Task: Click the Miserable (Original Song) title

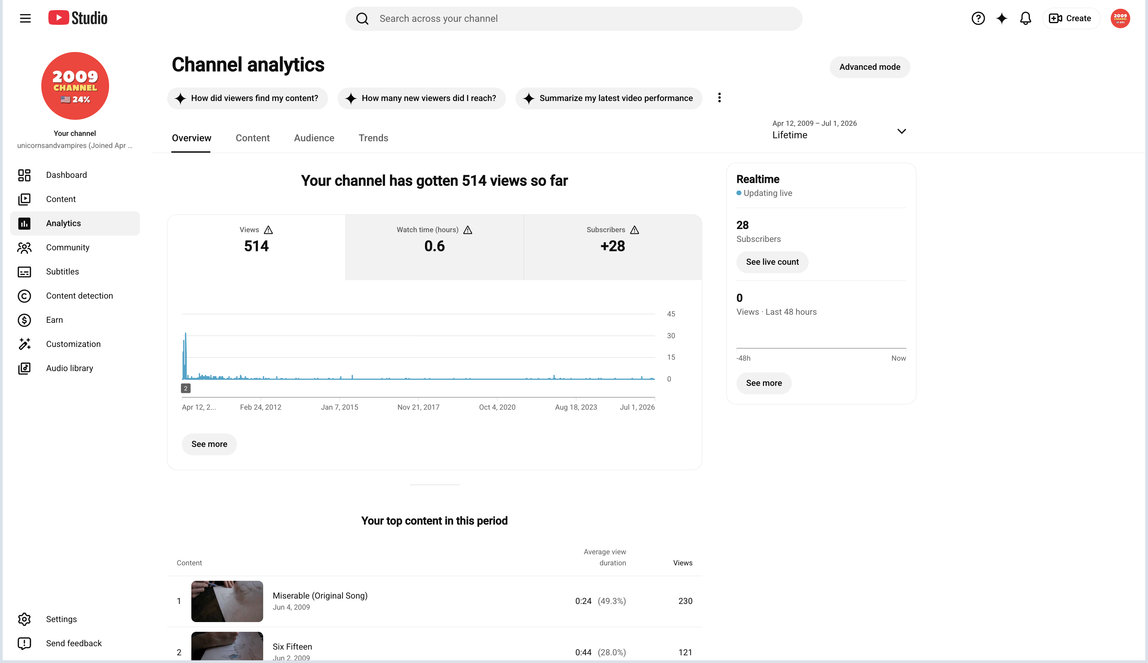Action: [x=320, y=596]
